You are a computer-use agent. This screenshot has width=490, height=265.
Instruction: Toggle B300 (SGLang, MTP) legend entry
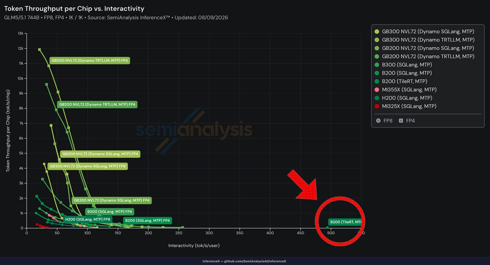[403, 65]
